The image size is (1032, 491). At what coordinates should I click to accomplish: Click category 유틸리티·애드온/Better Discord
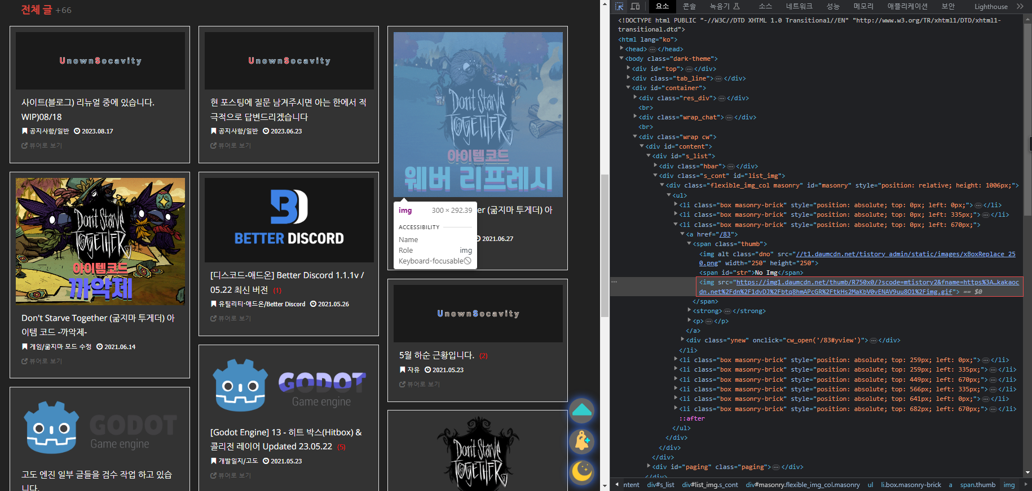262,304
